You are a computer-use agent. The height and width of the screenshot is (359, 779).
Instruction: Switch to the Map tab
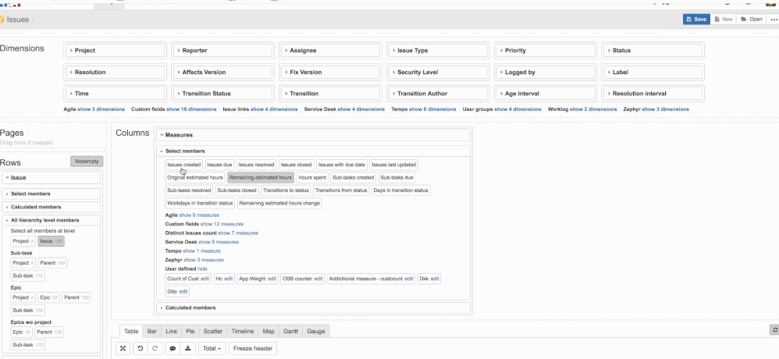(269, 331)
